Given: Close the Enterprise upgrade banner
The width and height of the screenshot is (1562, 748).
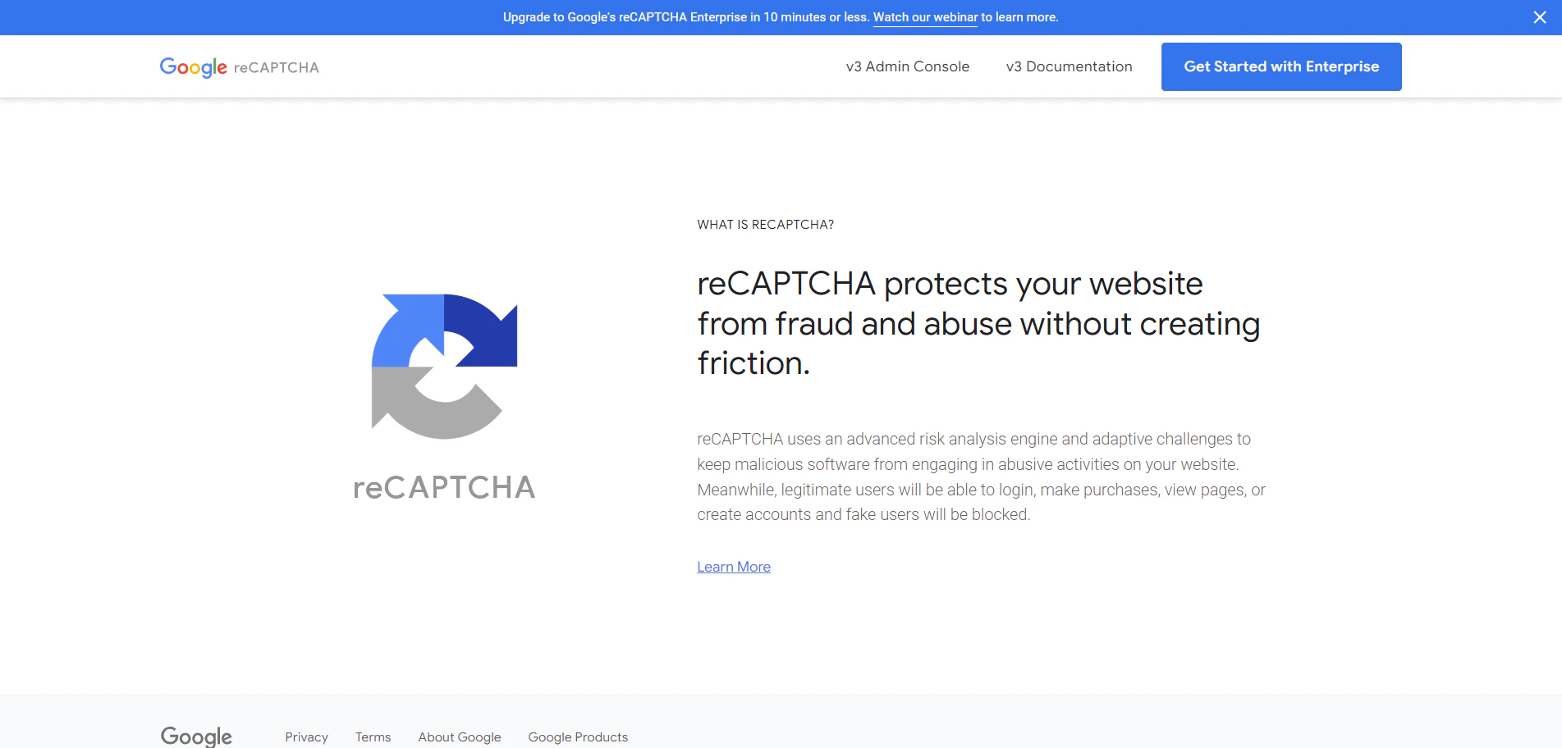Looking at the screenshot, I should coord(1540,17).
